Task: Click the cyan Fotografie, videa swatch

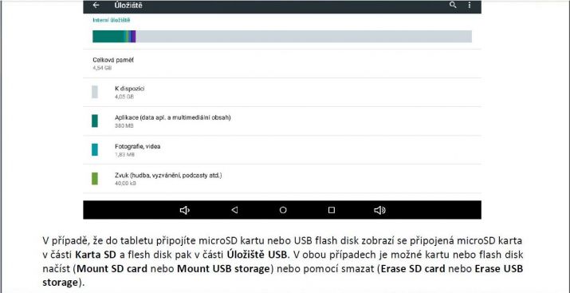Action: coord(95,149)
